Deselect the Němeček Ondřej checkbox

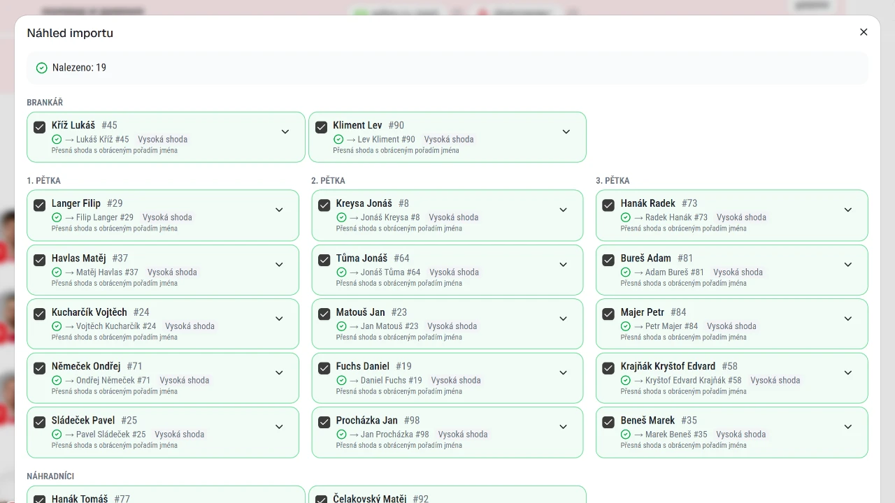pyautogui.click(x=40, y=368)
